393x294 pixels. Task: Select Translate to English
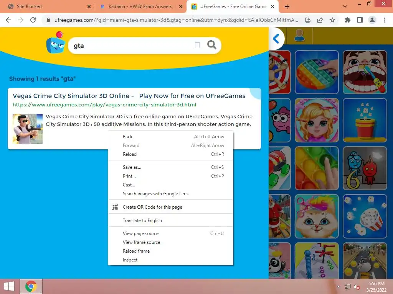[170, 220]
